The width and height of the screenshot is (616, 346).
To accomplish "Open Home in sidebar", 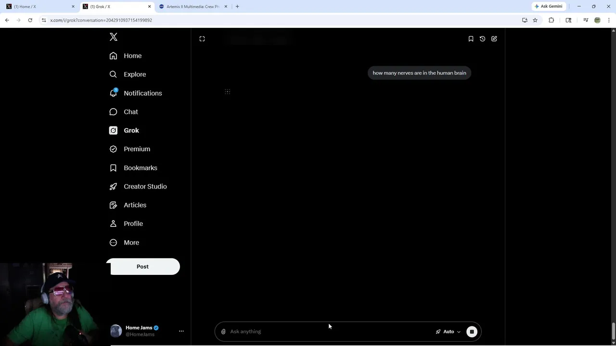I will [x=126, y=56].
